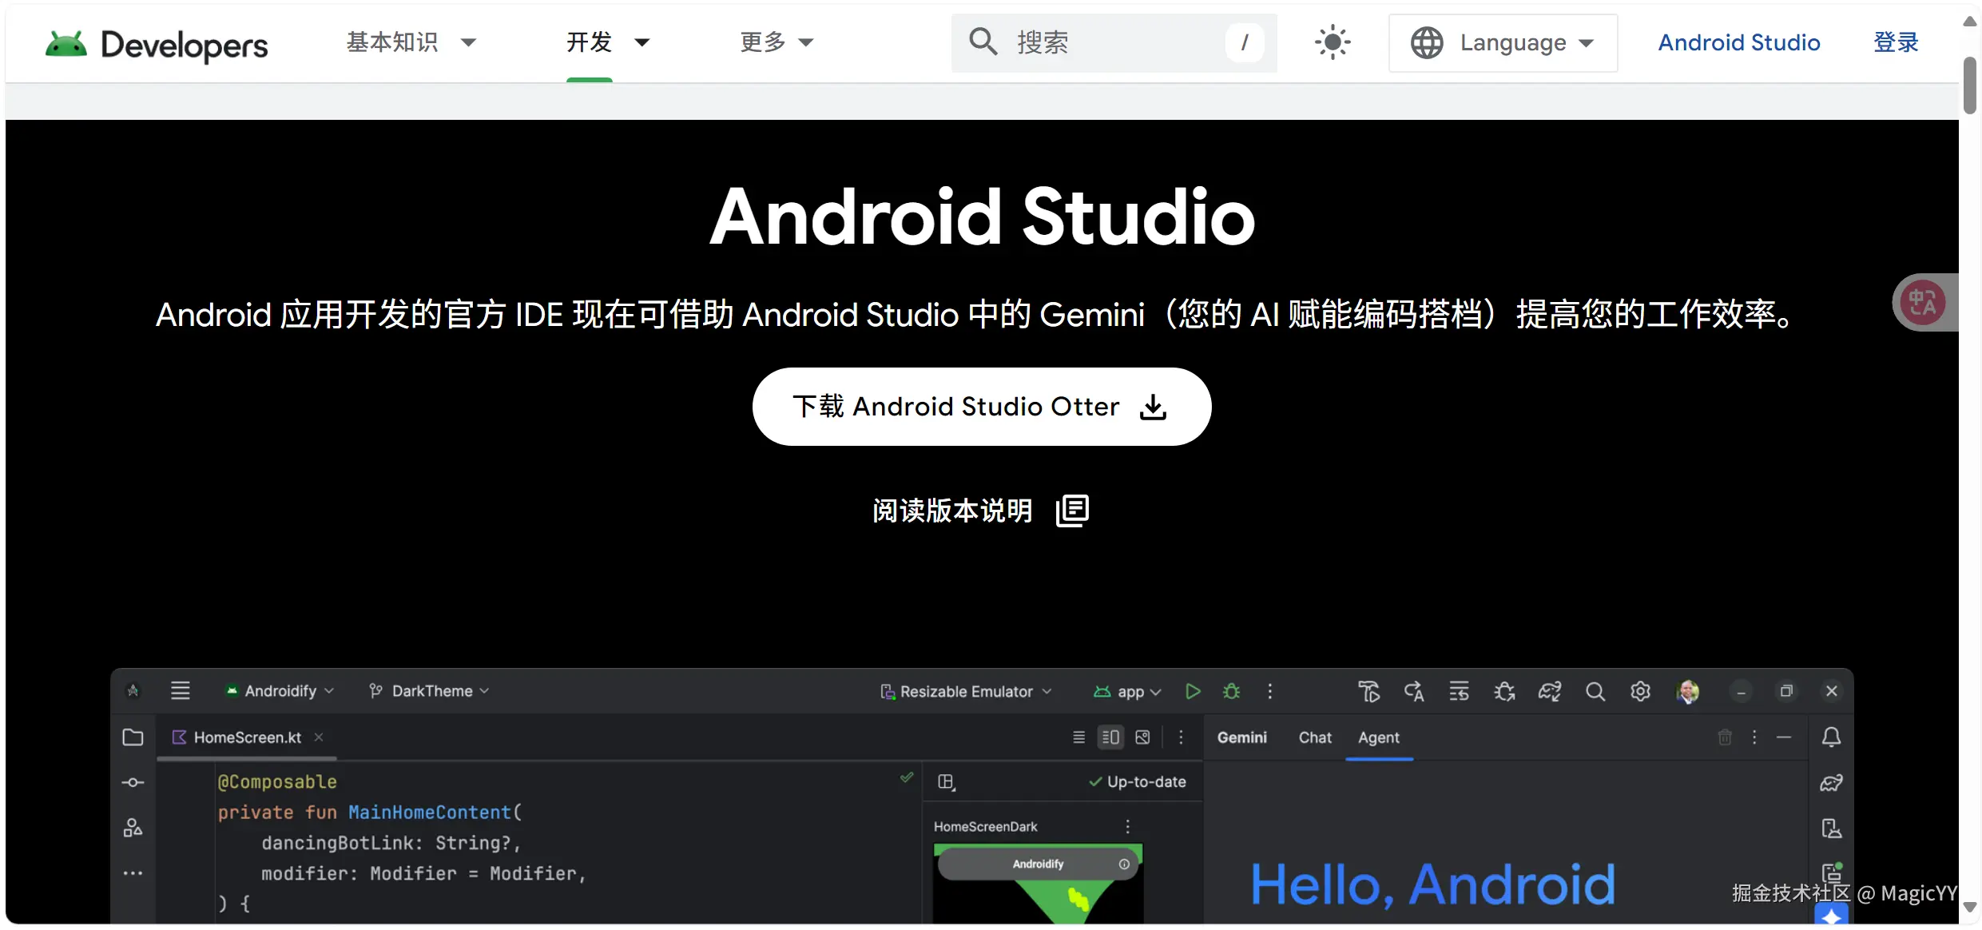Click the page vertical scrollbar thumb
The height and width of the screenshot is (930, 1982).
pos(1970,84)
